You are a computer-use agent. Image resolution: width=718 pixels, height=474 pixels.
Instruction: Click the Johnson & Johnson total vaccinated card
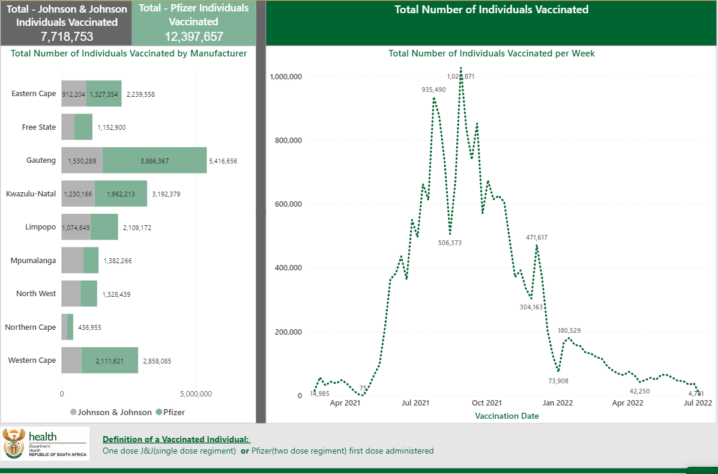[x=67, y=22]
